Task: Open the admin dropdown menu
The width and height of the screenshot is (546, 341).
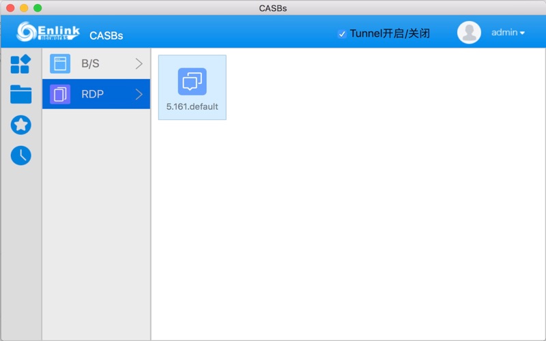Action: (x=508, y=32)
